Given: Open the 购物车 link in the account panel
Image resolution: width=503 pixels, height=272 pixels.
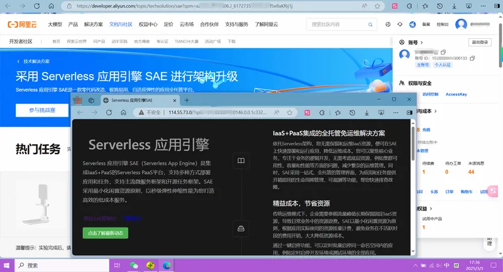Looking at the screenshot, I should pyautogui.click(x=467, y=192).
